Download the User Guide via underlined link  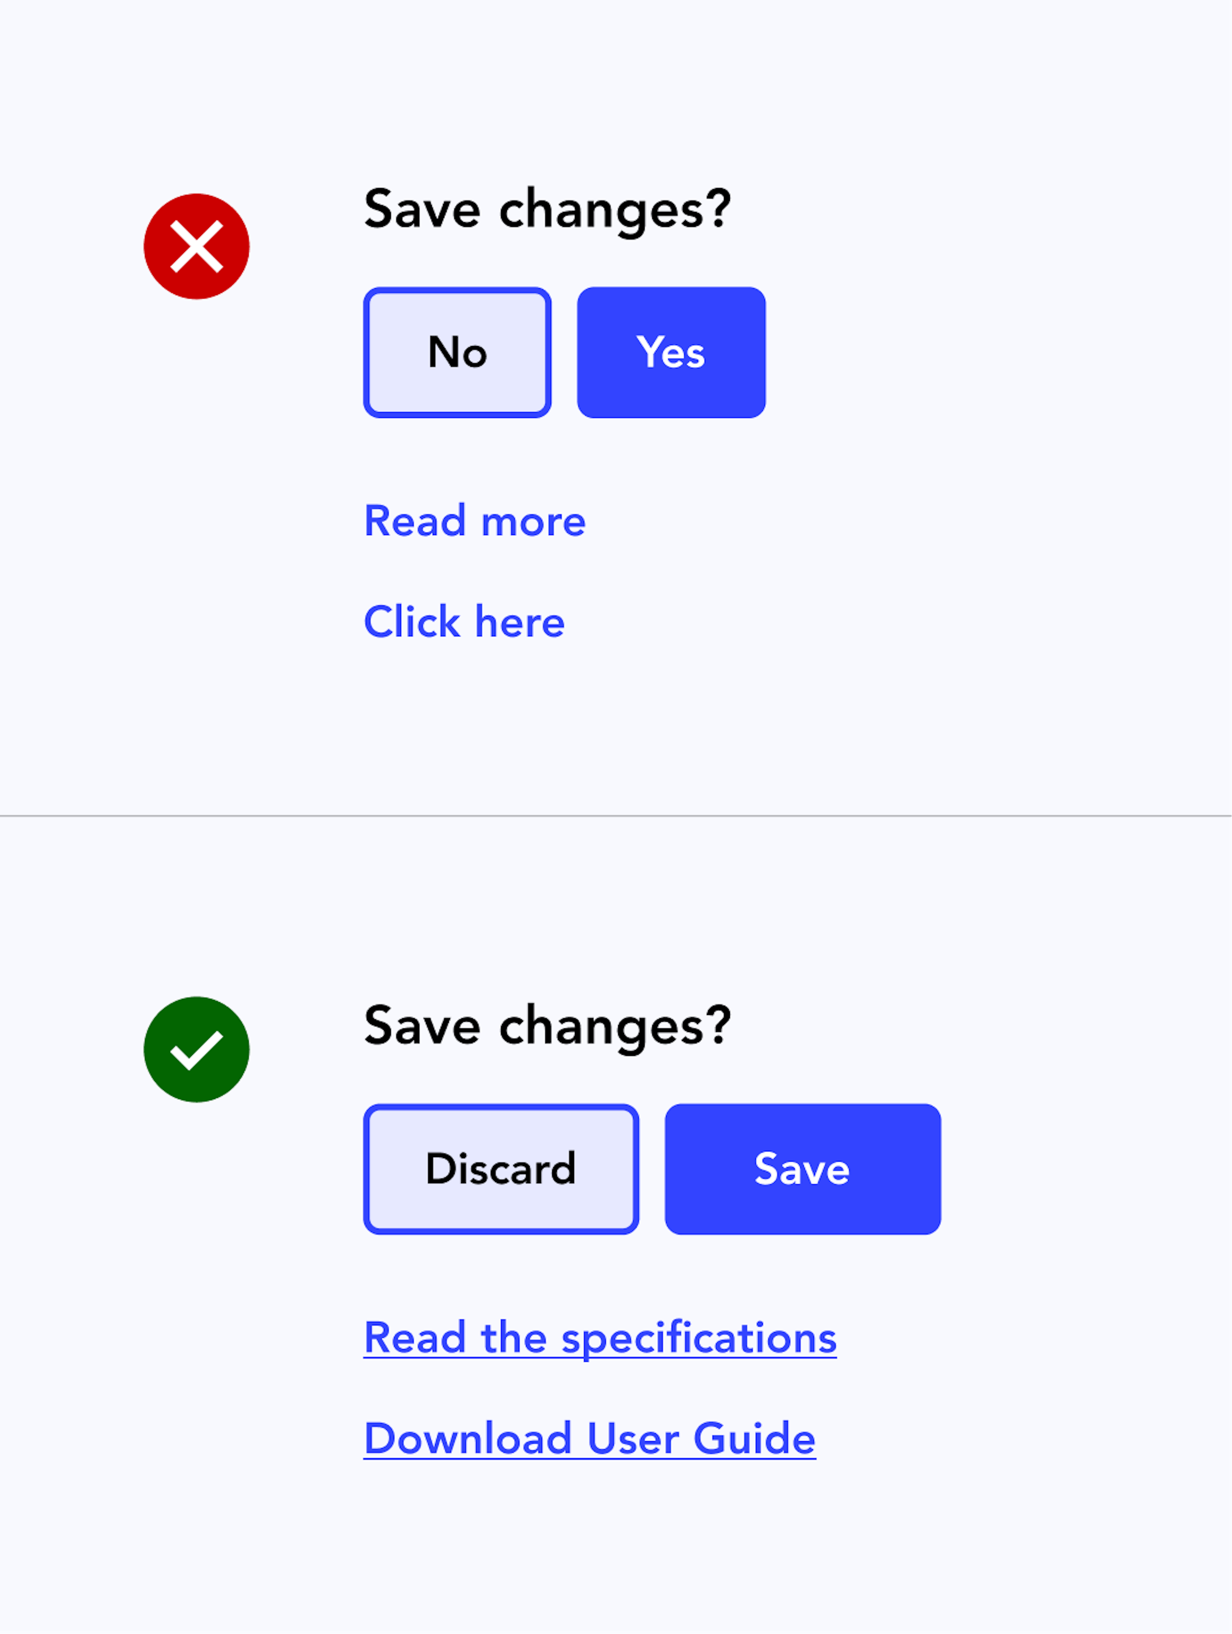click(x=589, y=1439)
